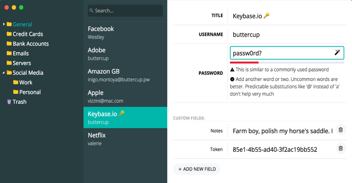Click the CUSTOM FIELDS heading
This screenshot has width=352, height=183.
[189, 118]
